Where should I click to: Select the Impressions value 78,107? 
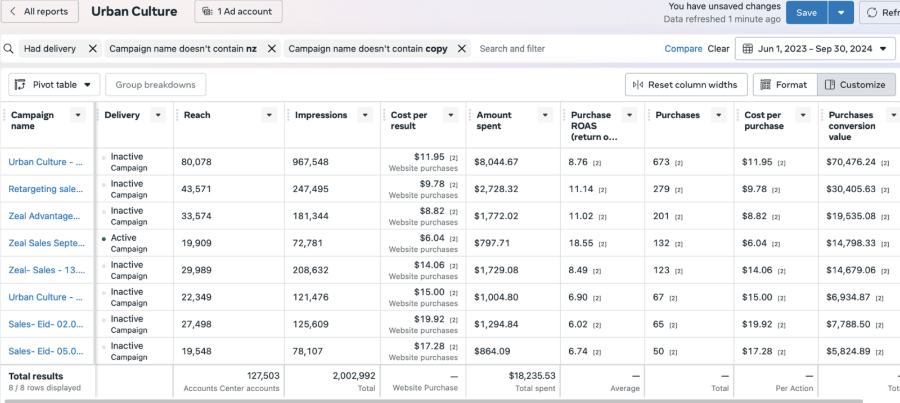pos(308,351)
